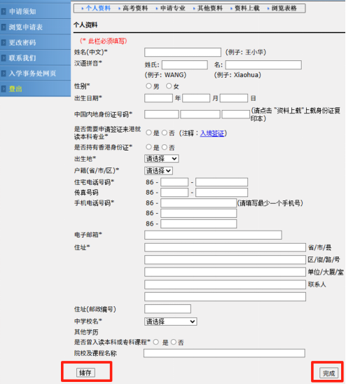The height and width of the screenshot is (384, 346).
Task: Focus the 院校及课程名称 input field
Action: pyautogui.click(x=224, y=353)
